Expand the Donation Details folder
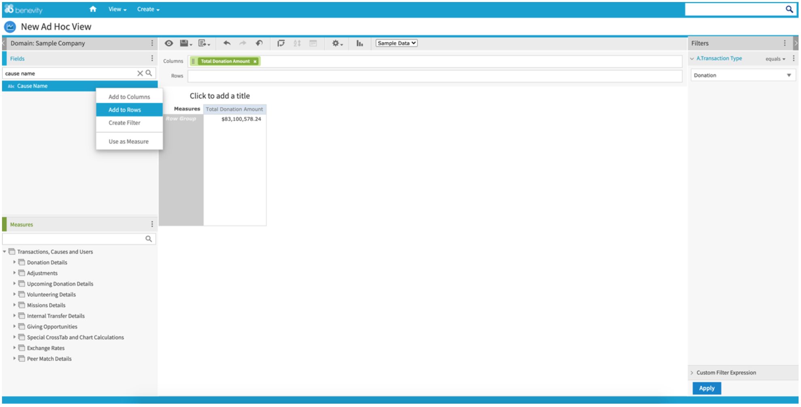Screen dimensions: 801x407 point(15,262)
